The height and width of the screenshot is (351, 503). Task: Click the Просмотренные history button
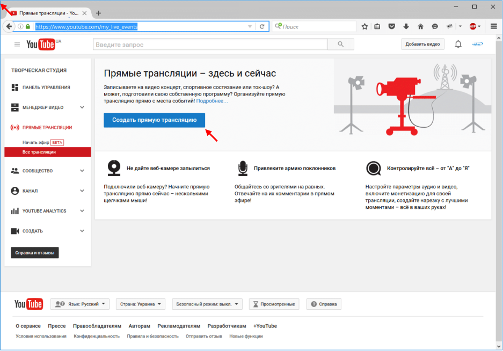pos(274,304)
